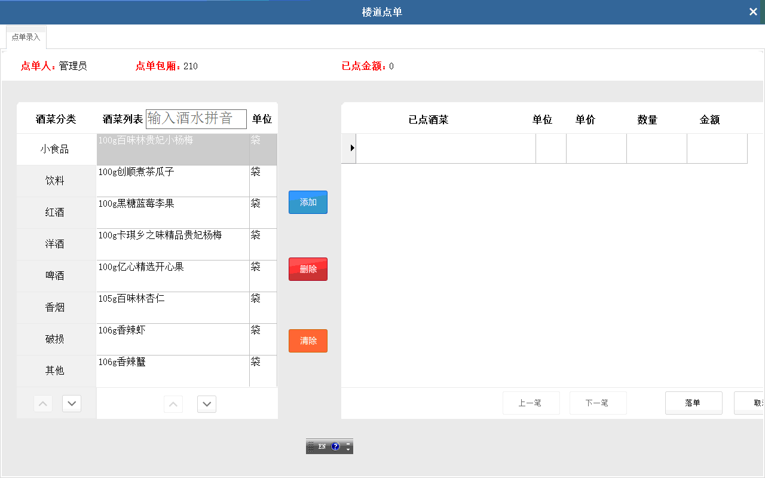Click the 点单包厢 label

[158, 66]
